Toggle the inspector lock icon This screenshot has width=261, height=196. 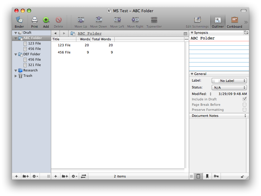coord(242,177)
